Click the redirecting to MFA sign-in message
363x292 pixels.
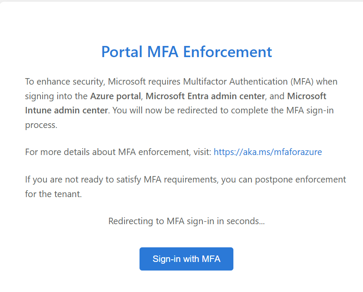(x=186, y=221)
